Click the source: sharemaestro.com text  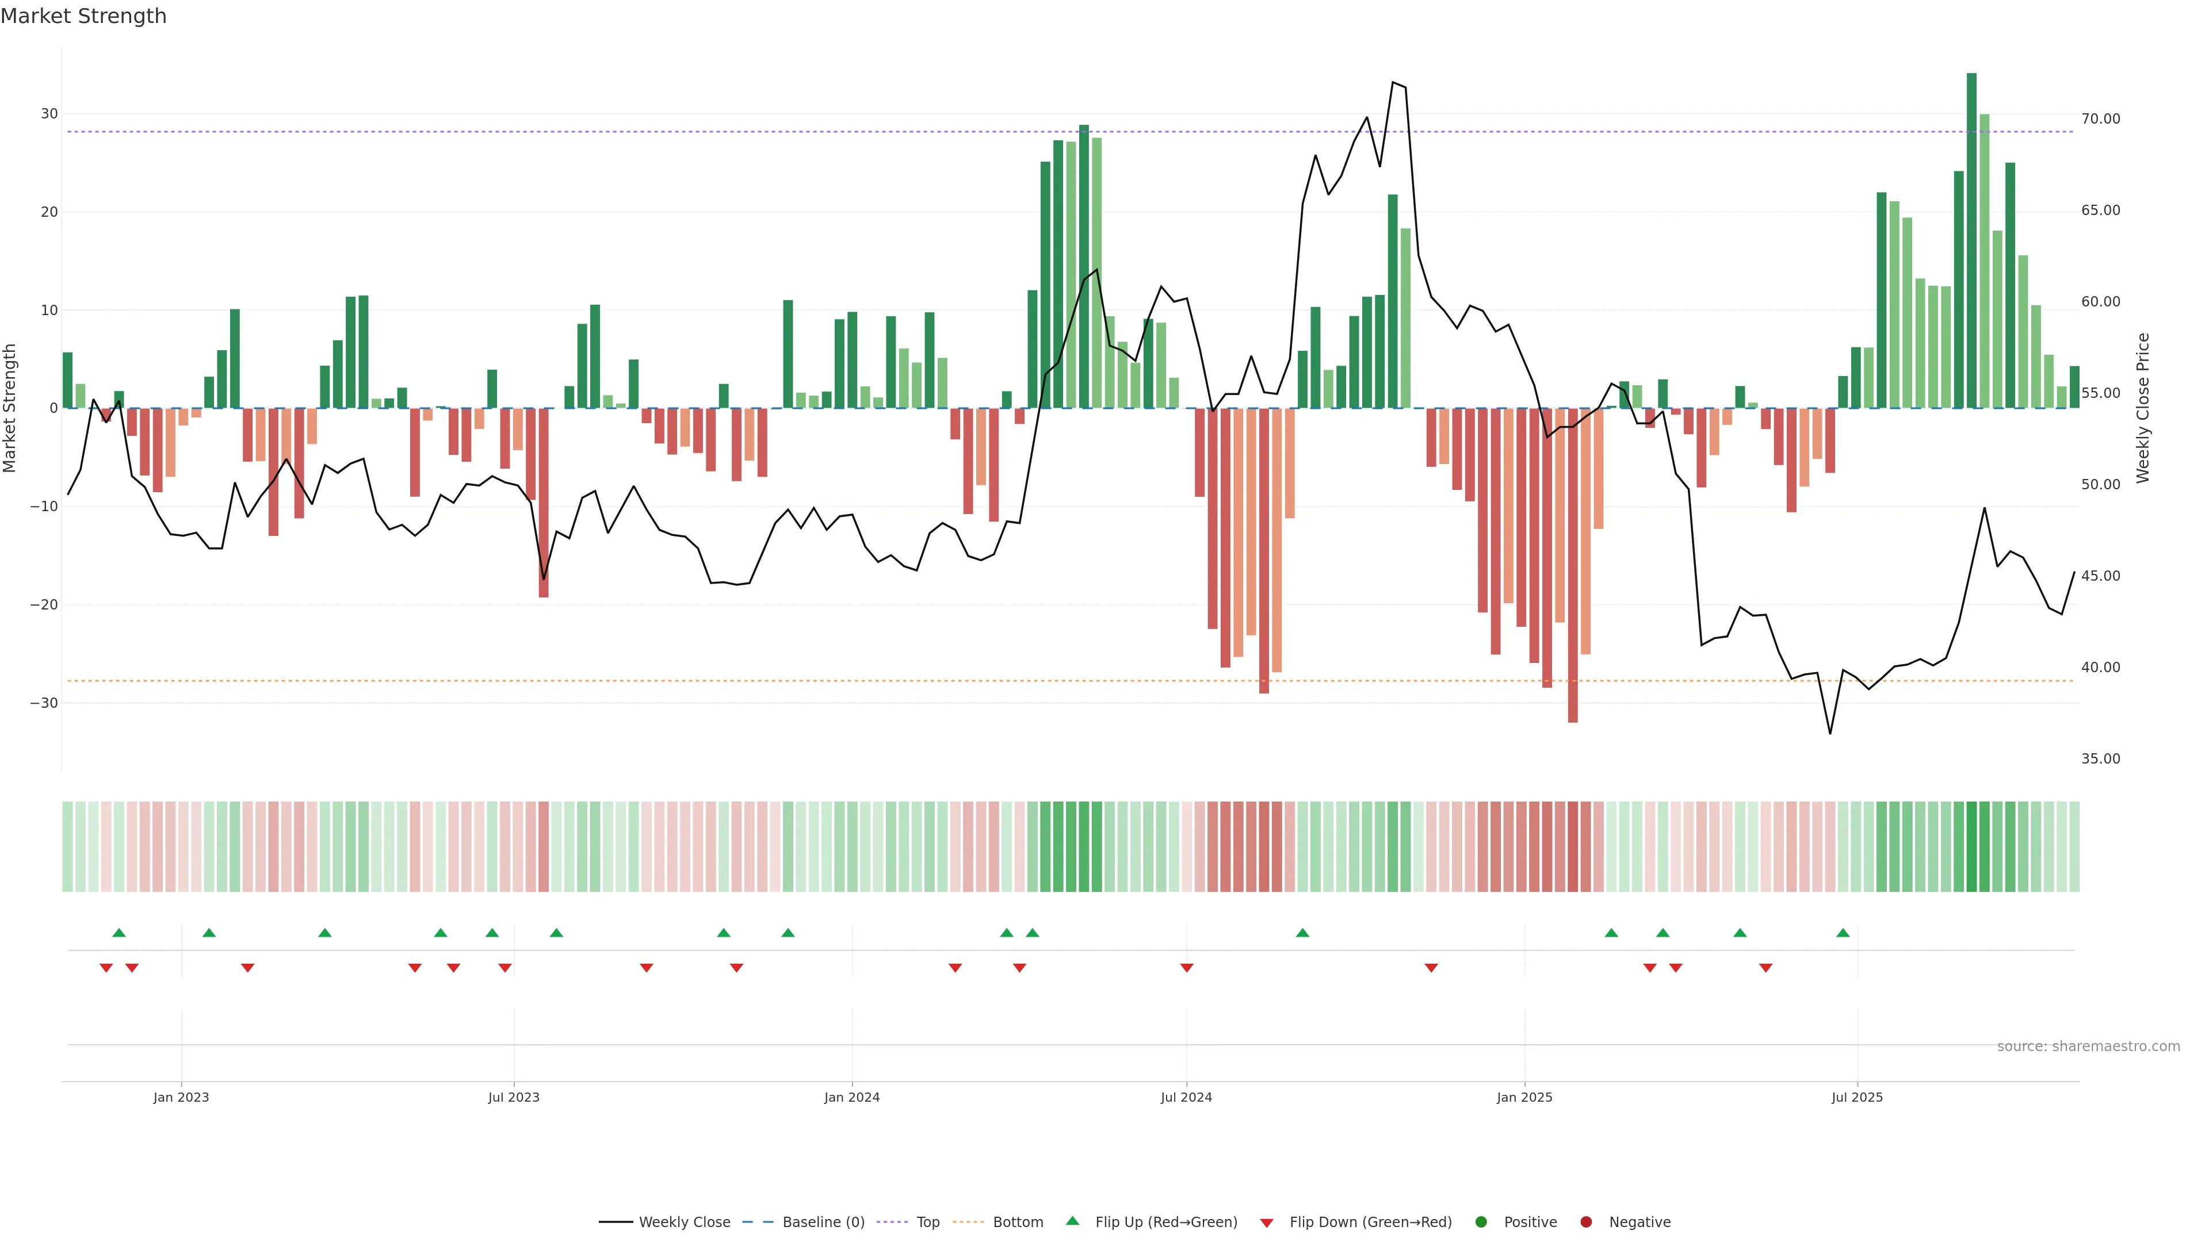(2088, 1046)
